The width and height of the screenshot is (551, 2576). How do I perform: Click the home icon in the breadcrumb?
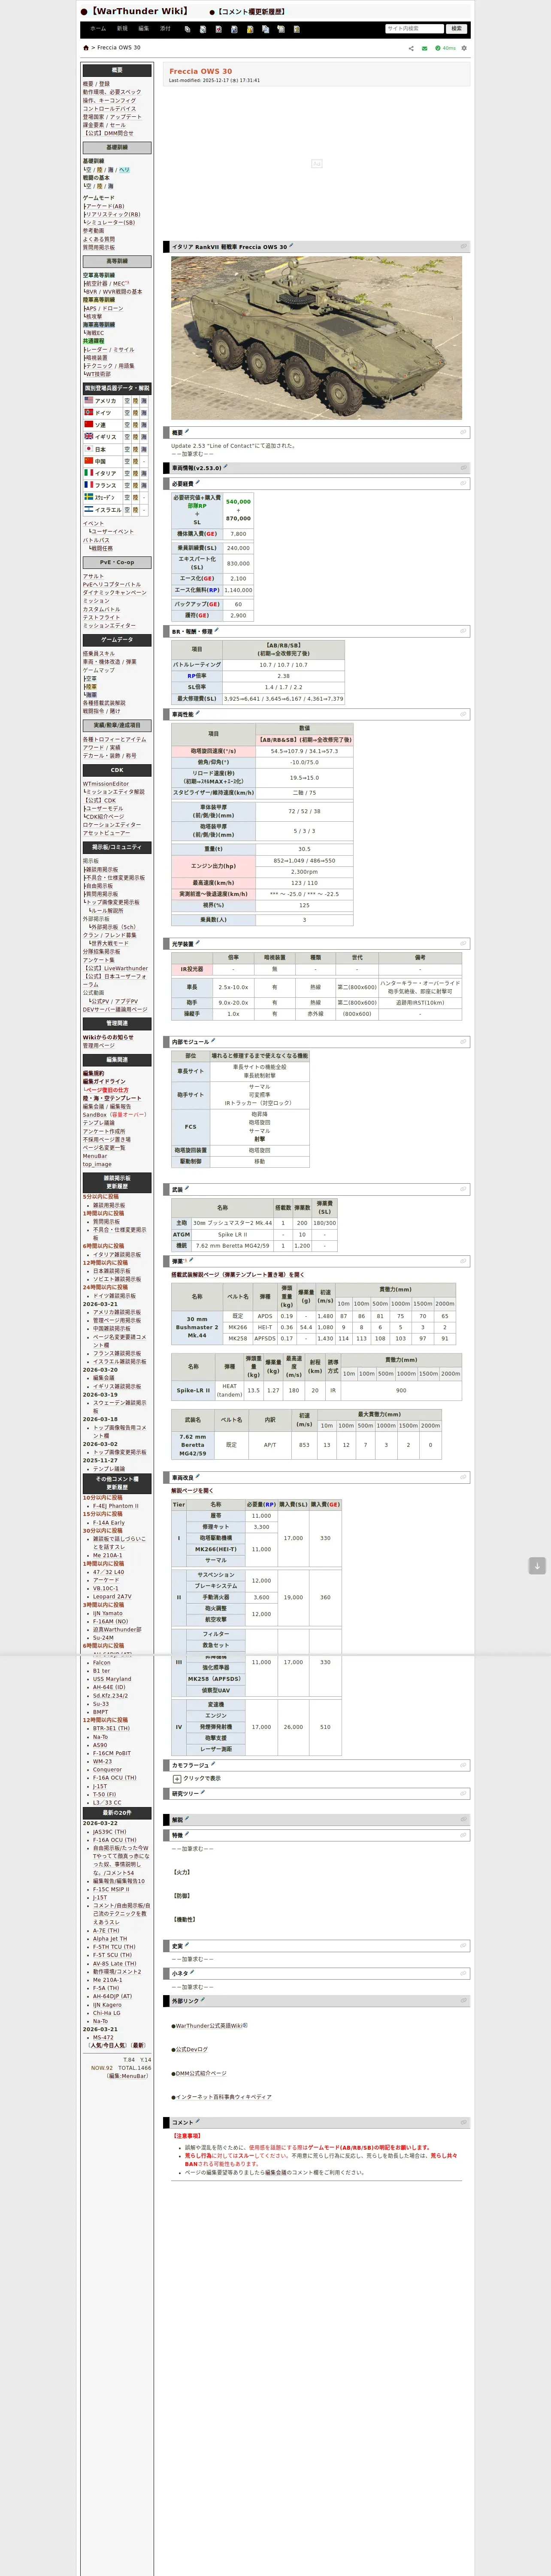[x=86, y=48]
